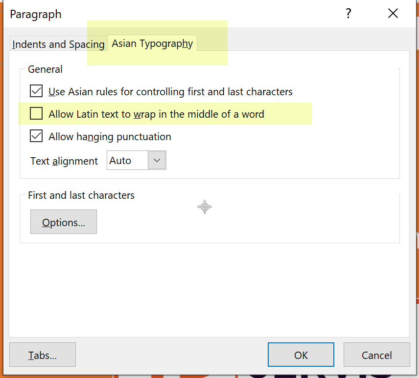419x378 pixels.
Task: Expand the alignment options showing "Auto"
Action: (157, 160)
